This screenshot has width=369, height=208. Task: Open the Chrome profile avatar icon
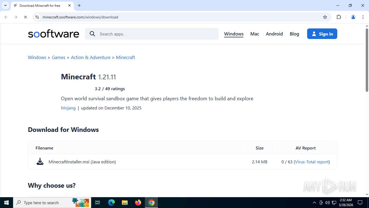click(353, 17)
